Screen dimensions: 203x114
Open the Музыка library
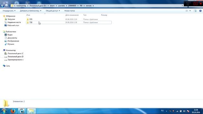(x=10, y=44)
